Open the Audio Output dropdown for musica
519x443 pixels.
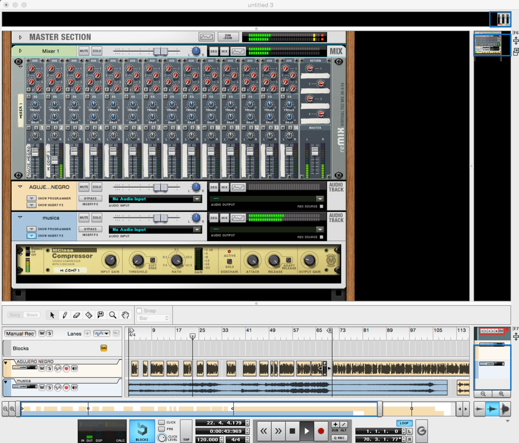320,229
